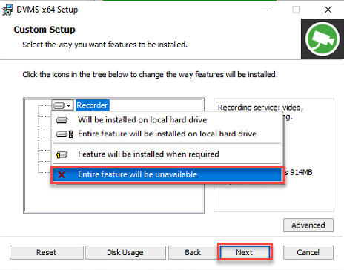Image resolution: width=344 pixels, height=270 pixels.
Task: Click the entire-feature hard drive icon
Action: (64, 134)
